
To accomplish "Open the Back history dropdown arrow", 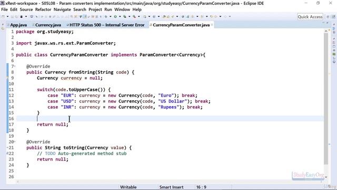I will coord(220,16).
